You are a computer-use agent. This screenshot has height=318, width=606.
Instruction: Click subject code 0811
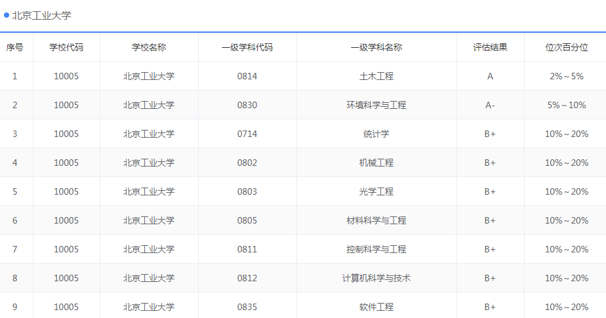(x=247, y=249)
